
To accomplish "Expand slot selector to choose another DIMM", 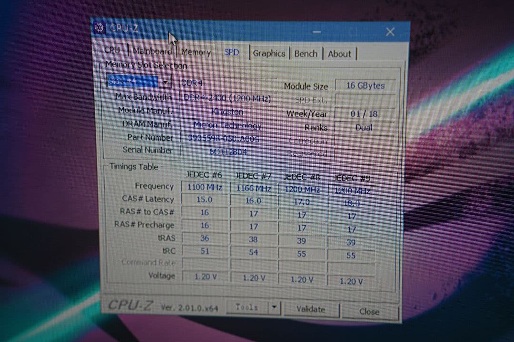I will pyautogui.click(x=165, y=82).
